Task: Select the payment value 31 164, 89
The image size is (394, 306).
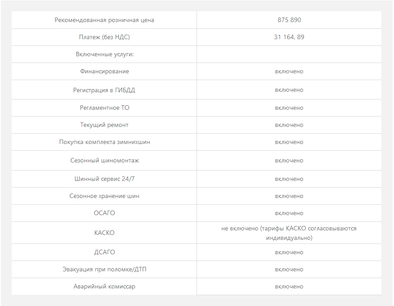Action: 289,37
